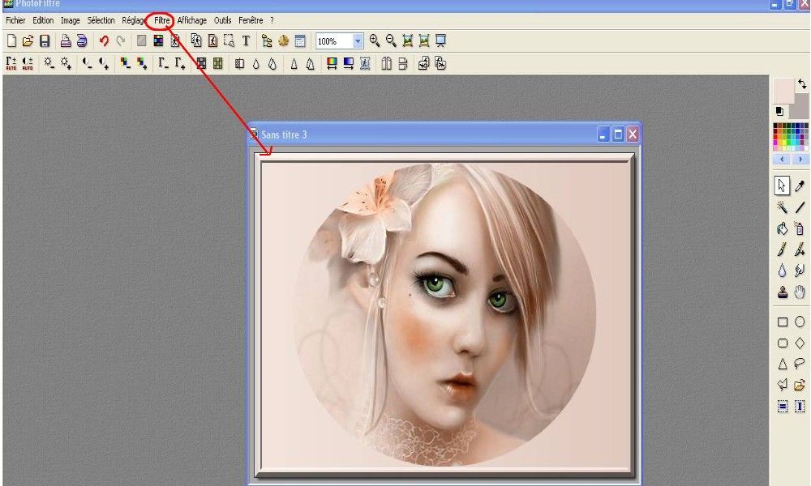This screenshot has height=486, width=811.
Task: Open the Gradient filter icon
Action: coord(349,63)
